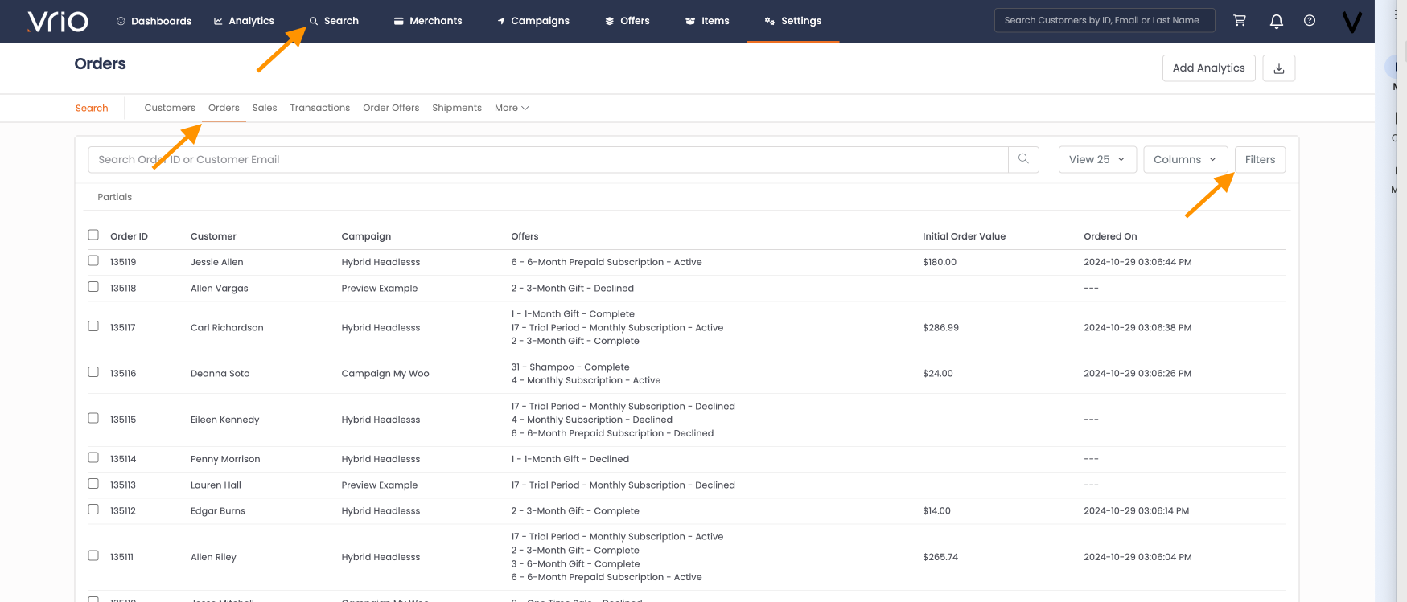This screenshot has height=602, width=1407.
Task: Click the $286.99 order value
Action: tap(940, 328)
